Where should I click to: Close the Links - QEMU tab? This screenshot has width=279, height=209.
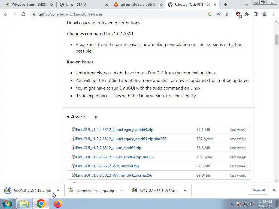point(107,5)
